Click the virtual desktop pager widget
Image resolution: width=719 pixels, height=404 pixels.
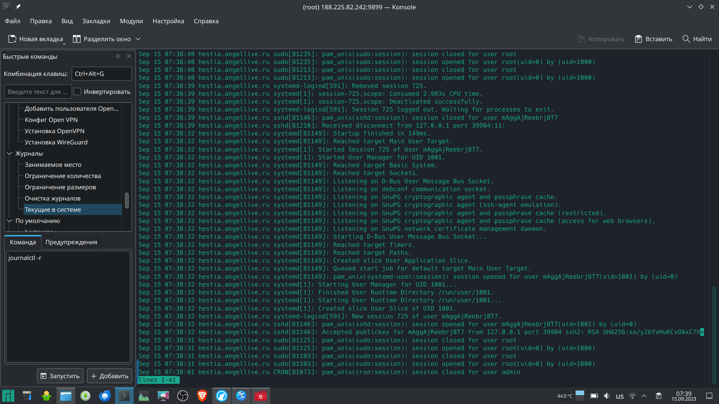tap(580, 395)
